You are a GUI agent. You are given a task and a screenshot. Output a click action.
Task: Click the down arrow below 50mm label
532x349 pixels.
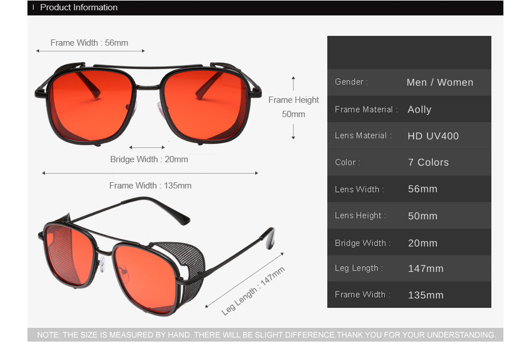[293, 132]
